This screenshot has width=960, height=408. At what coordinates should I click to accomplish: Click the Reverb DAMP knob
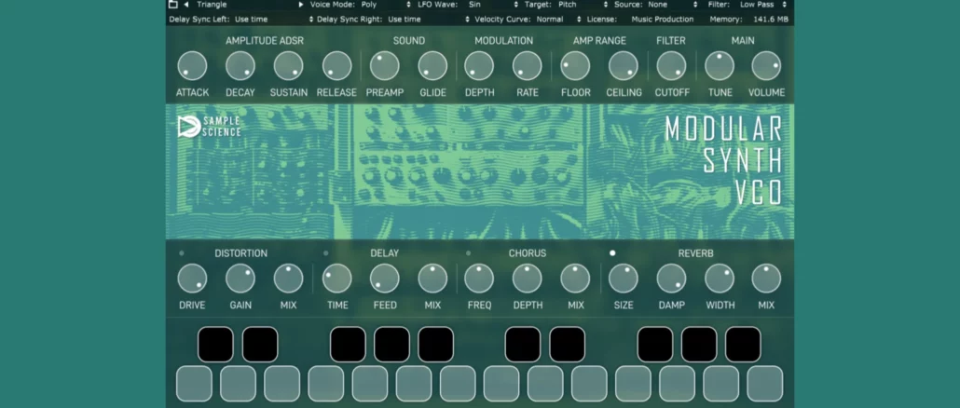coord(672,279)
